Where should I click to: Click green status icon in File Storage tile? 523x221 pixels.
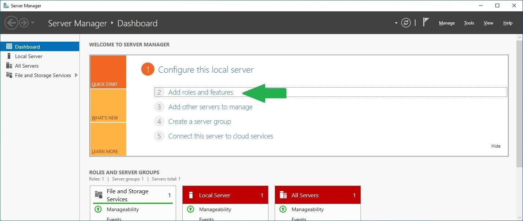[98, 209]
